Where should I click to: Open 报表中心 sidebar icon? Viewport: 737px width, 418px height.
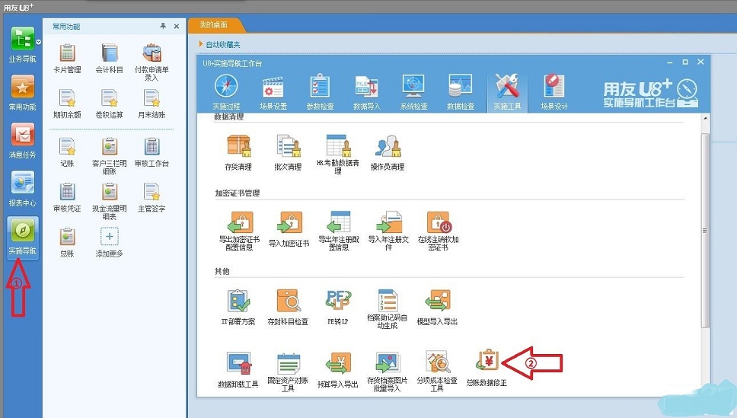point(22,189)
